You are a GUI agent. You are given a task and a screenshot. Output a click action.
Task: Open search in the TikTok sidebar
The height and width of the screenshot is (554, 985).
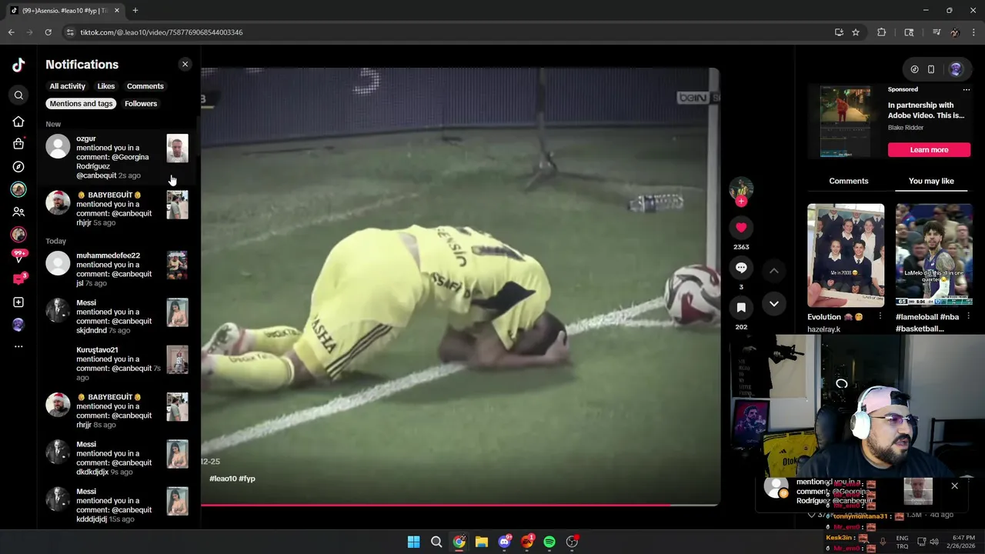coord(18,95)
